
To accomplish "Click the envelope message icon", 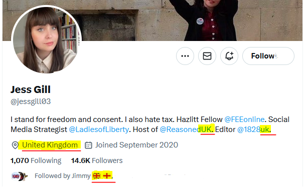I will pyautogui.click(x=207, y=56).
